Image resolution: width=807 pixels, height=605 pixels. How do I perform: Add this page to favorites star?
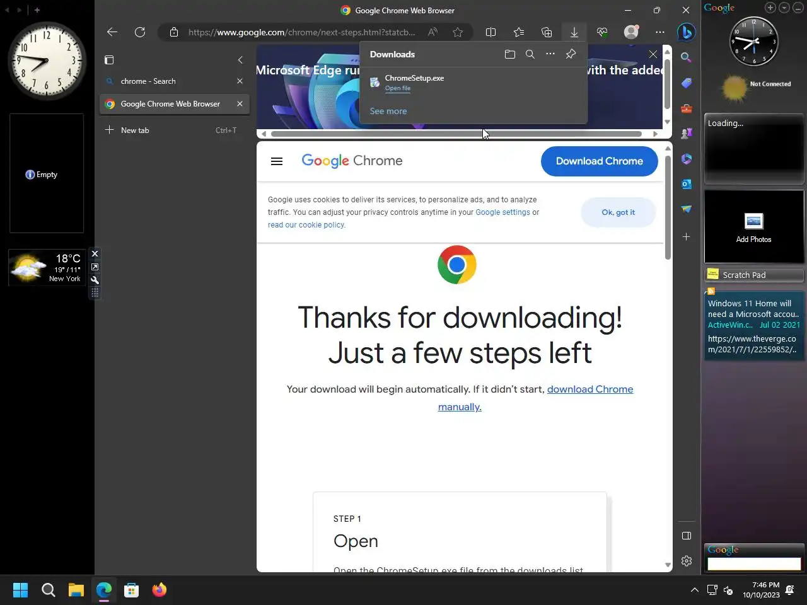[458, 32]
